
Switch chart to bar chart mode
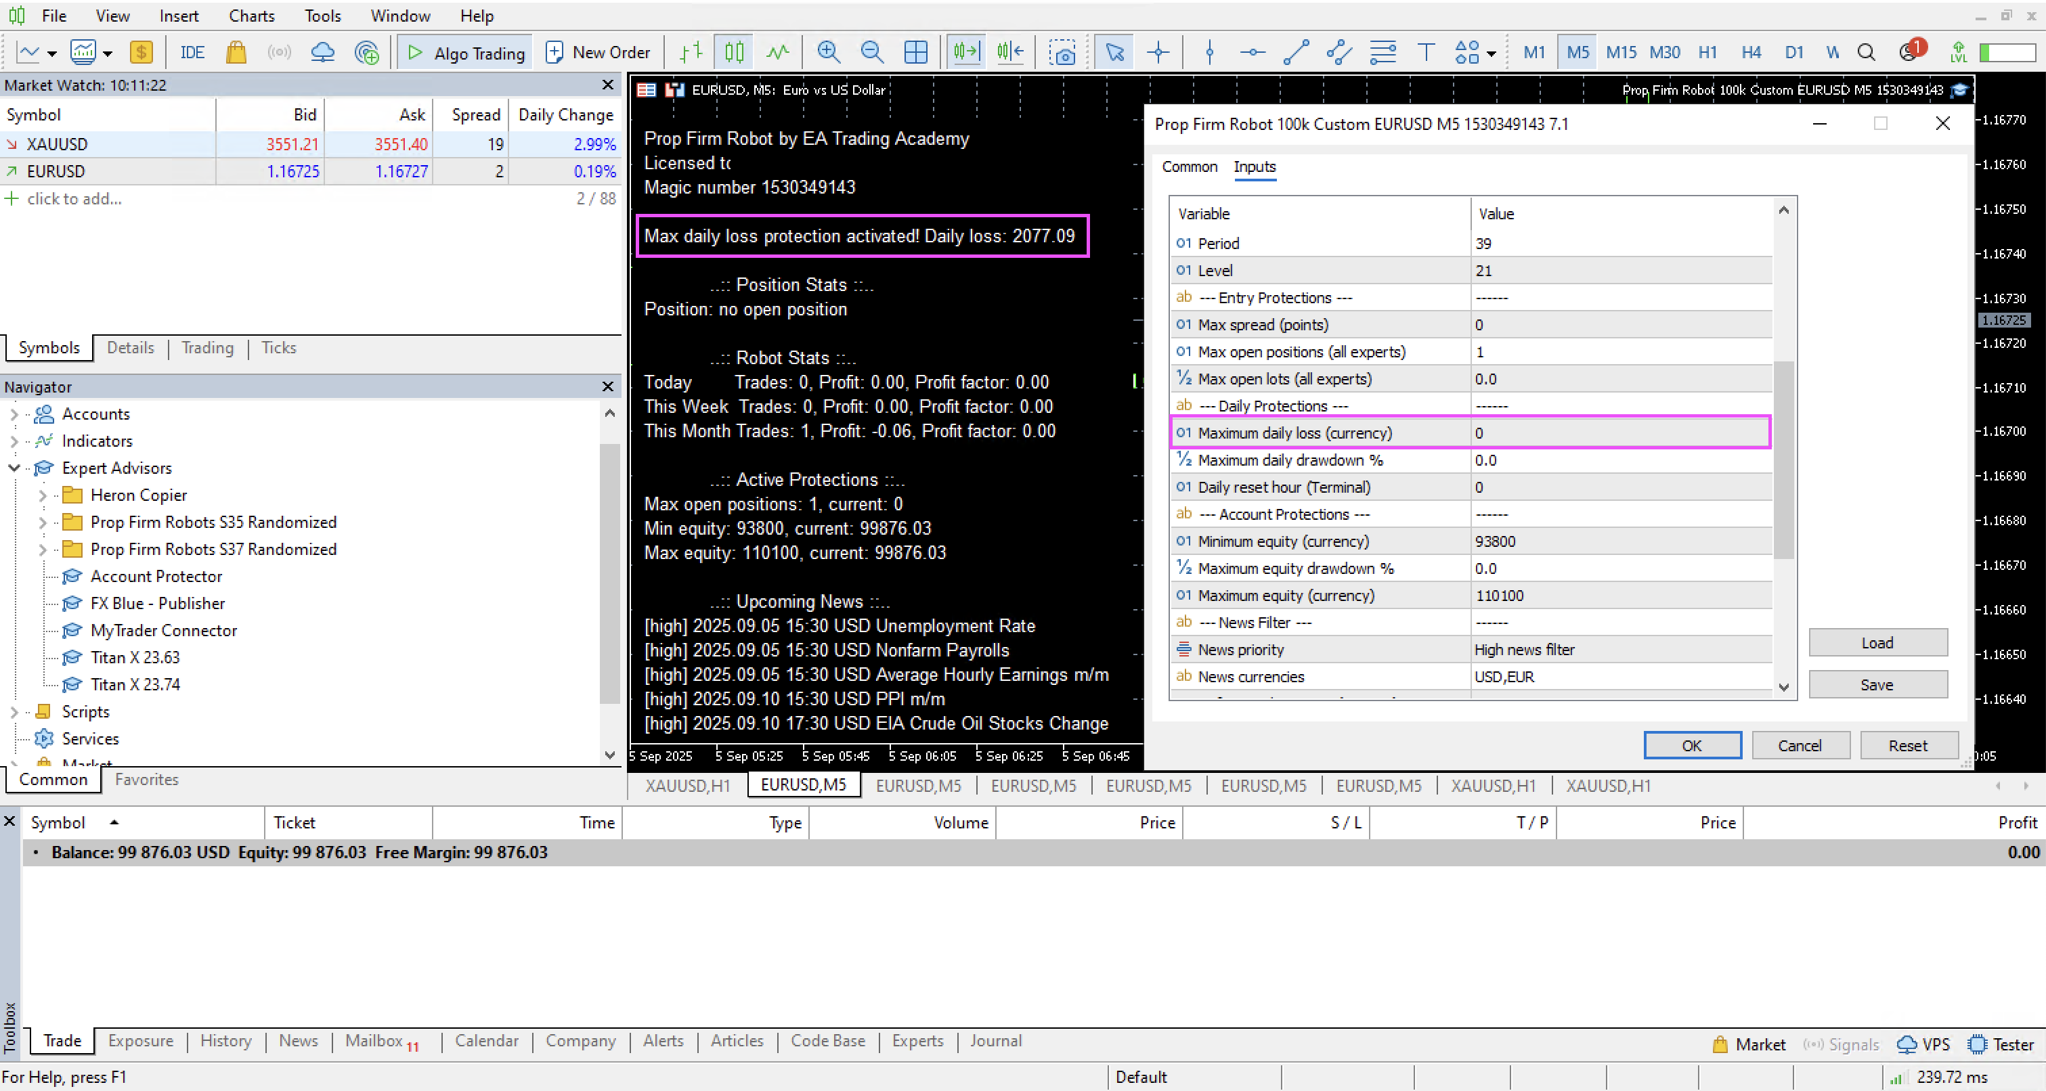[691, 52]
